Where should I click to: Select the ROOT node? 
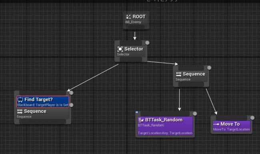pos(136,20)
